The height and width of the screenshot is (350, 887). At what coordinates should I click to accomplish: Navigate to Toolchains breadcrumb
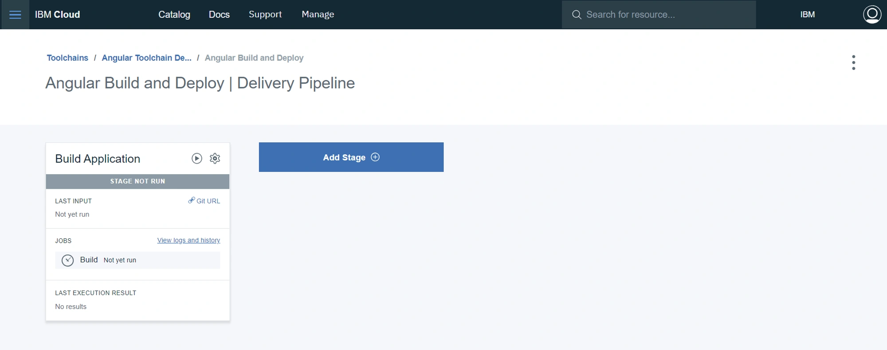(x=67, y=58)
